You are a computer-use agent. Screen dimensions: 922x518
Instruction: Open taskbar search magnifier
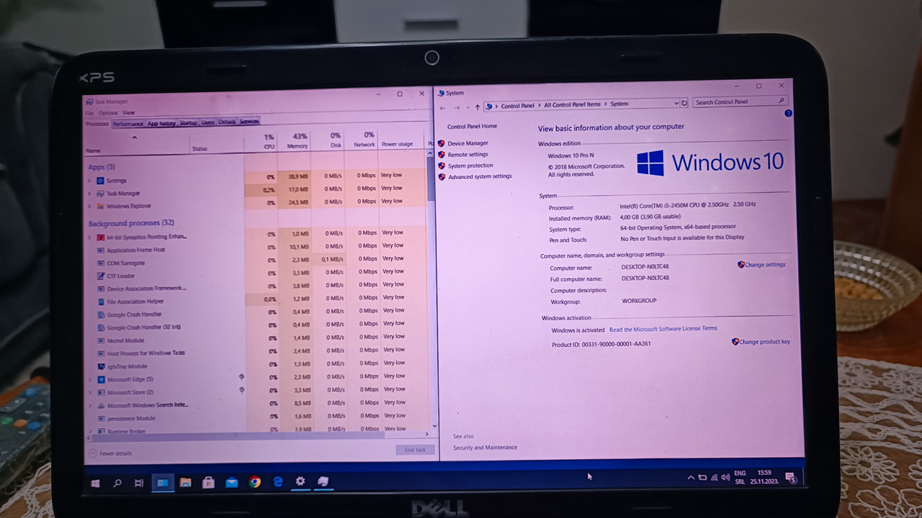coord(117,483)
